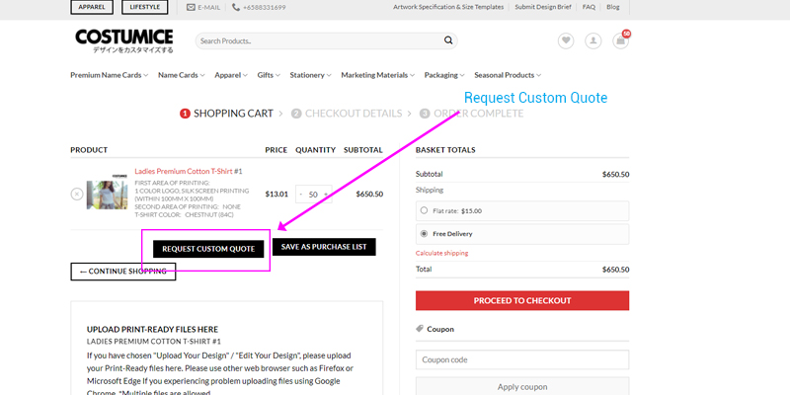
Task: Switch to the APPAREL top tab
Action: pyautogui.click(x=92, y=7)
